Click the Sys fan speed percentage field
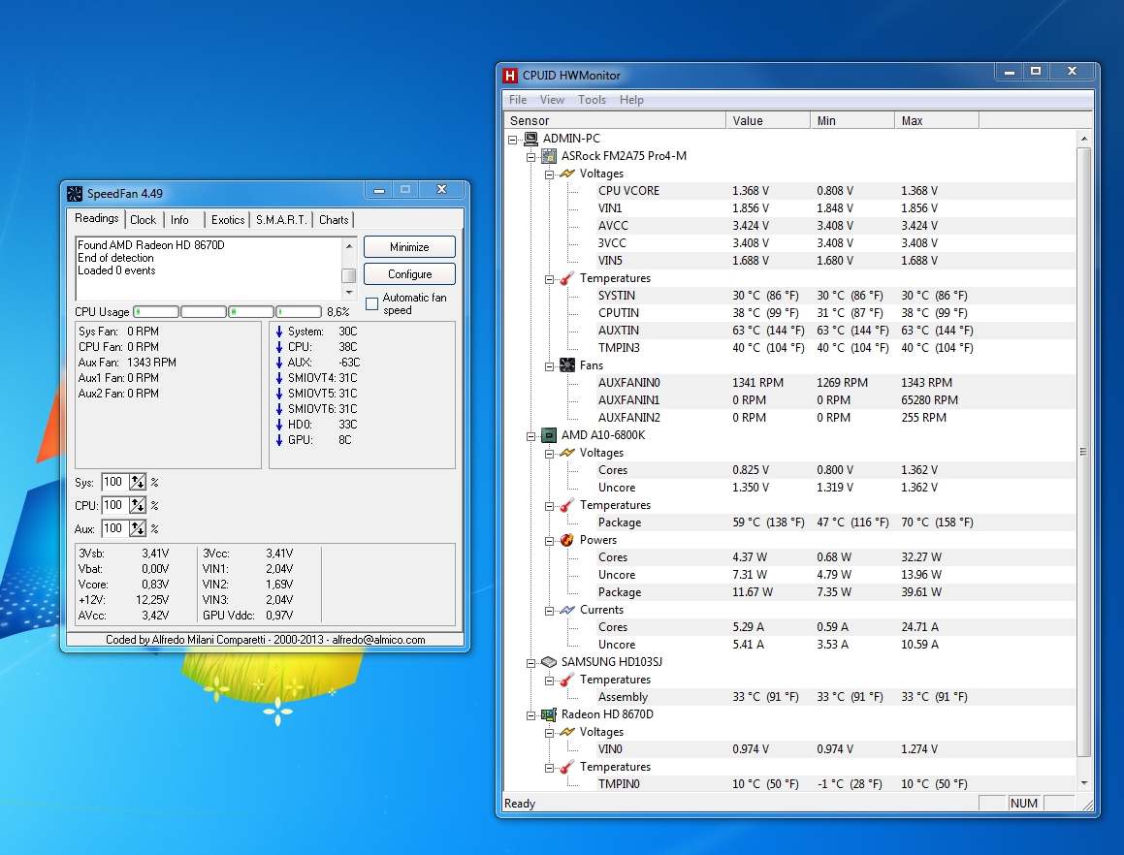The height and width of the screenshot is (855, 1124). click(x=114, y=483)
